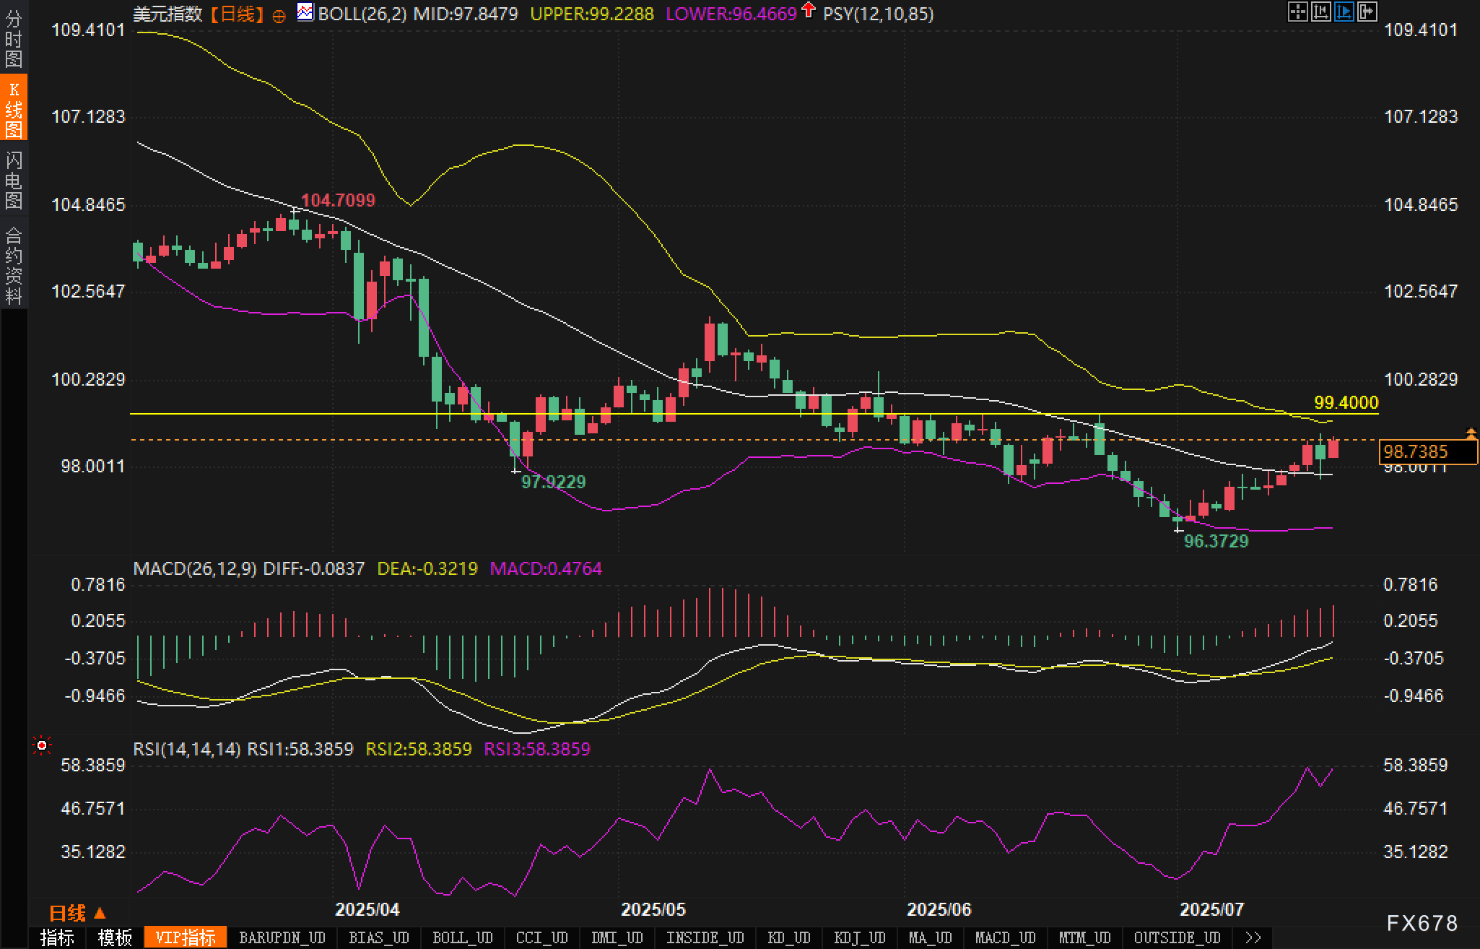This screenshot has width=1480, height=949.
Task: Open 合约资料 contract info panel
Action: click(x=14, y=265)
